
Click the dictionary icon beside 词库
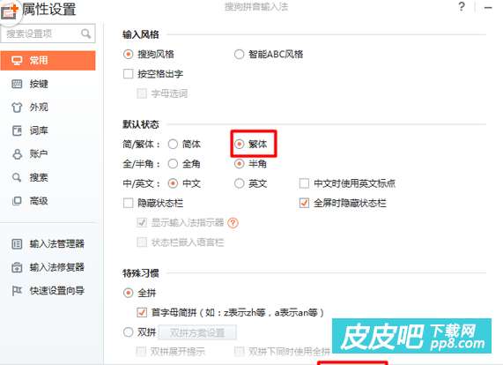(x=17, y=130)
